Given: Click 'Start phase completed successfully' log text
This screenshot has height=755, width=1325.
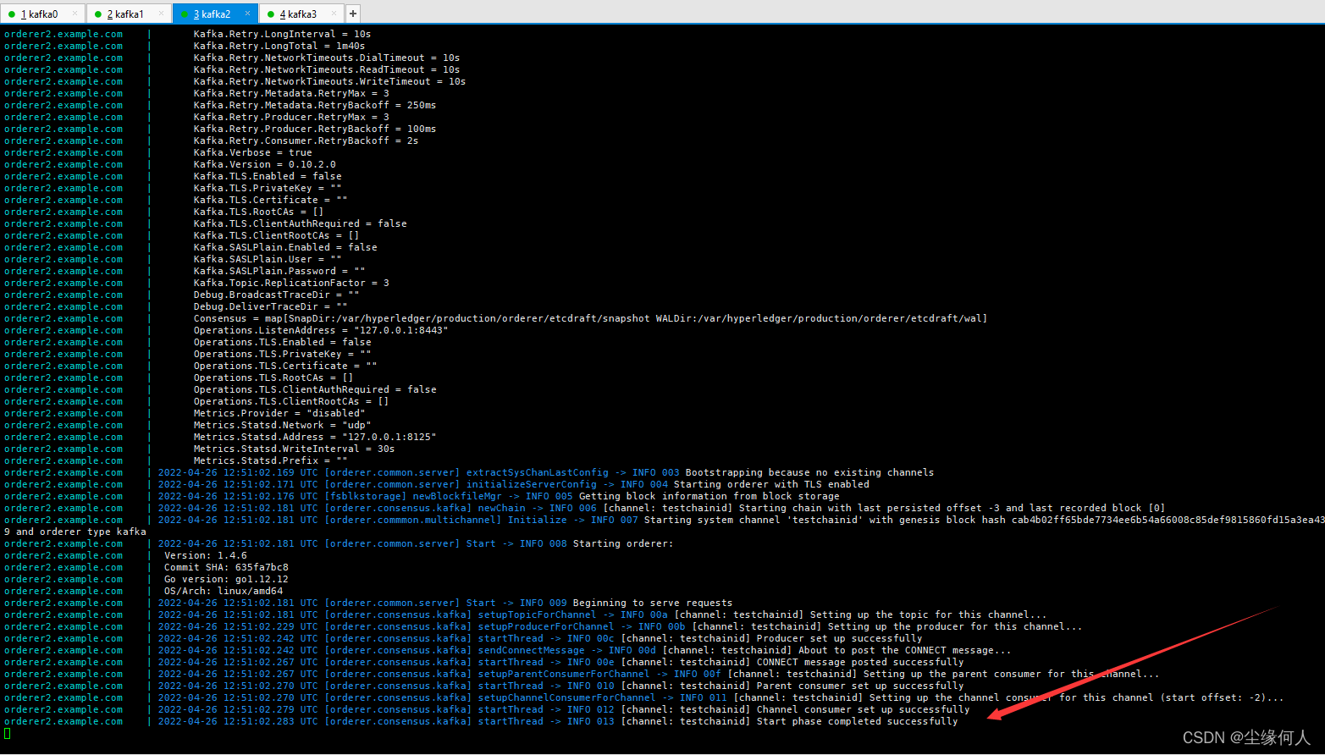Looking at the screenshot, I should 857,721.
